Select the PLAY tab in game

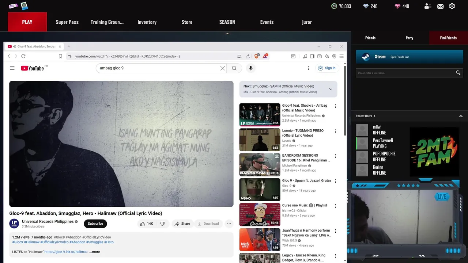(x=27, y=22)
